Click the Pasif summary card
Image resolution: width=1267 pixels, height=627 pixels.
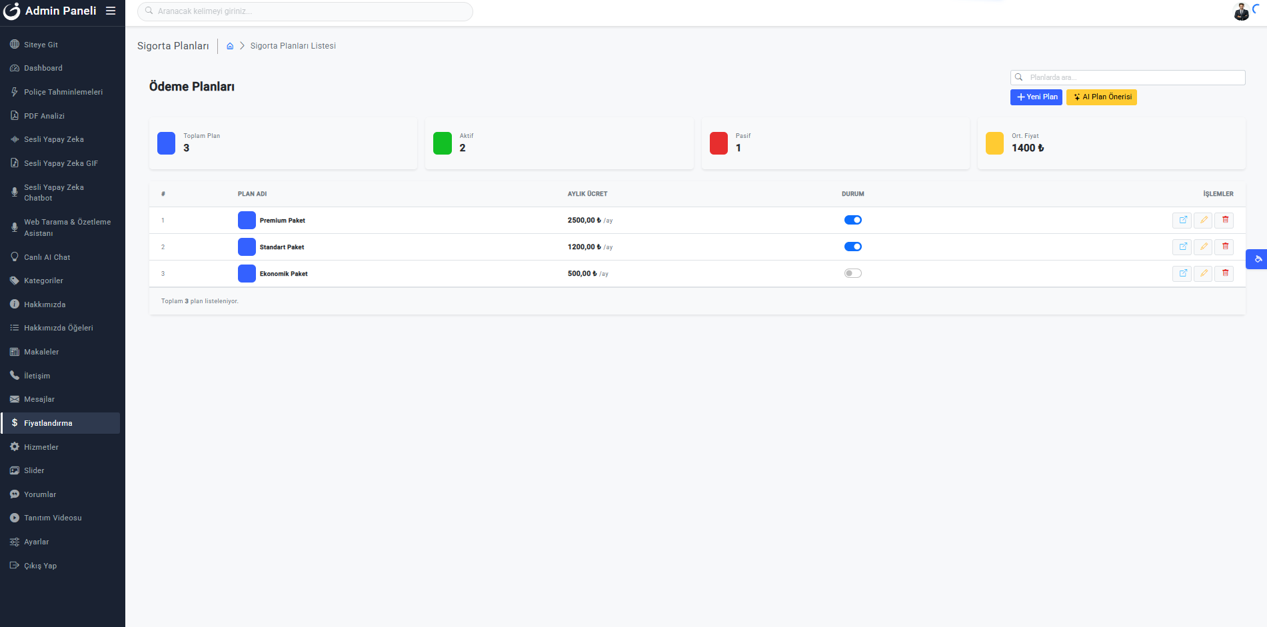click(836, 143)
